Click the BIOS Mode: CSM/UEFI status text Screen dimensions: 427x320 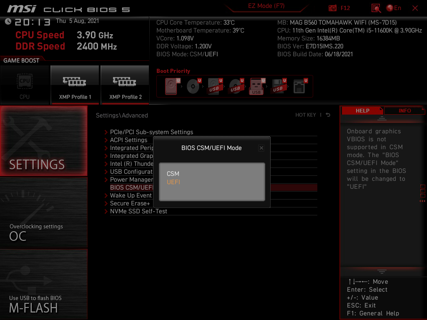click(x=187, y=54)
